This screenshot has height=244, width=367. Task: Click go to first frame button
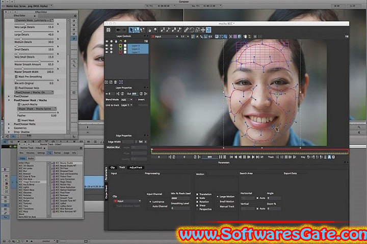231,157
